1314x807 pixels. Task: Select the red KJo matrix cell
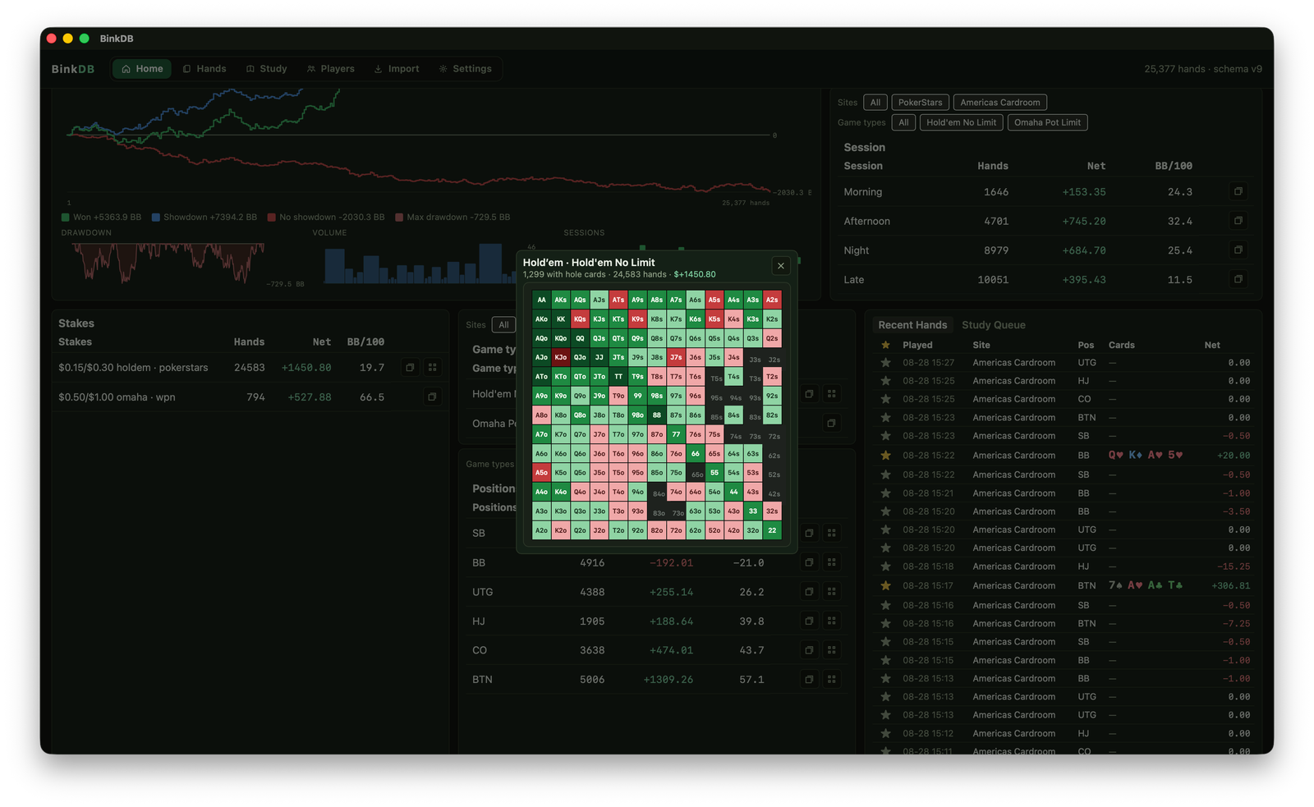tap(561, 357)
